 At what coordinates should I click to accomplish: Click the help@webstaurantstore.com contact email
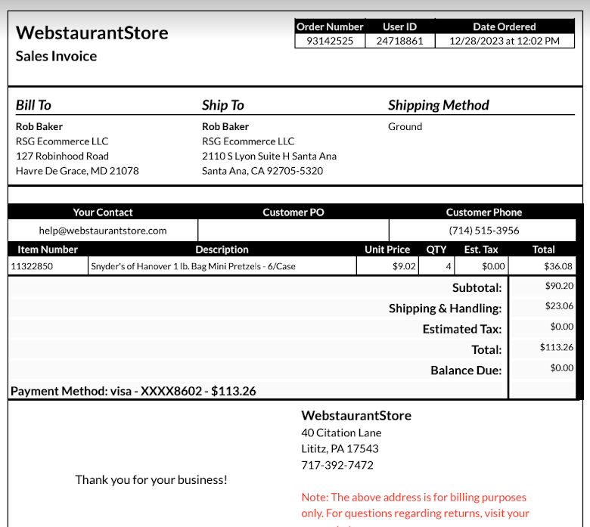click(x=103, y=230)
